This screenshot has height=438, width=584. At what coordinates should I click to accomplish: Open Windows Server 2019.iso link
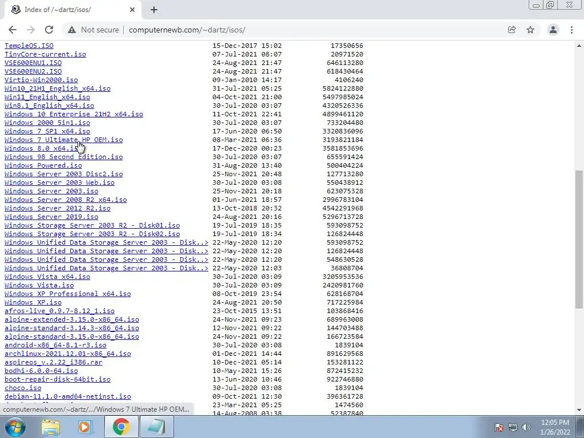pos(51,217)
